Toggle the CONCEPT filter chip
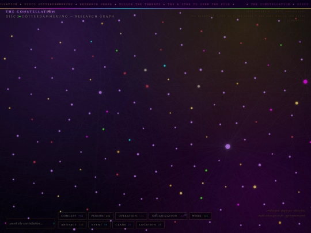The height and width of the screenshot is (233, 311). 72,216
